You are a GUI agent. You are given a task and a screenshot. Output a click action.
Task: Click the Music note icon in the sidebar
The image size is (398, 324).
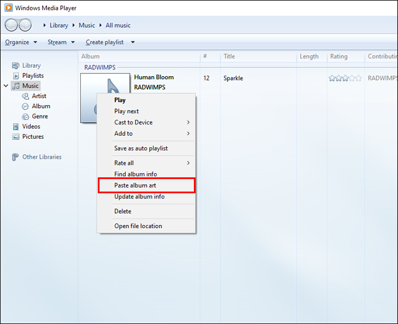(16, 86)
